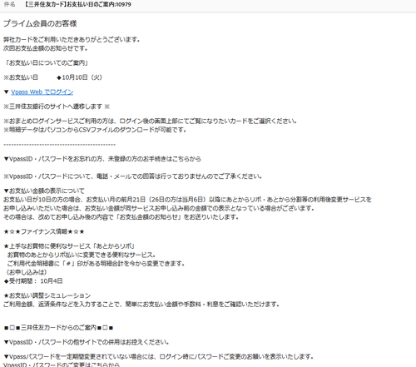Screen dimensions: 416x367
Task: Click the line ご利用金額、返済条件などを入力することで
Action: (141, 304)
